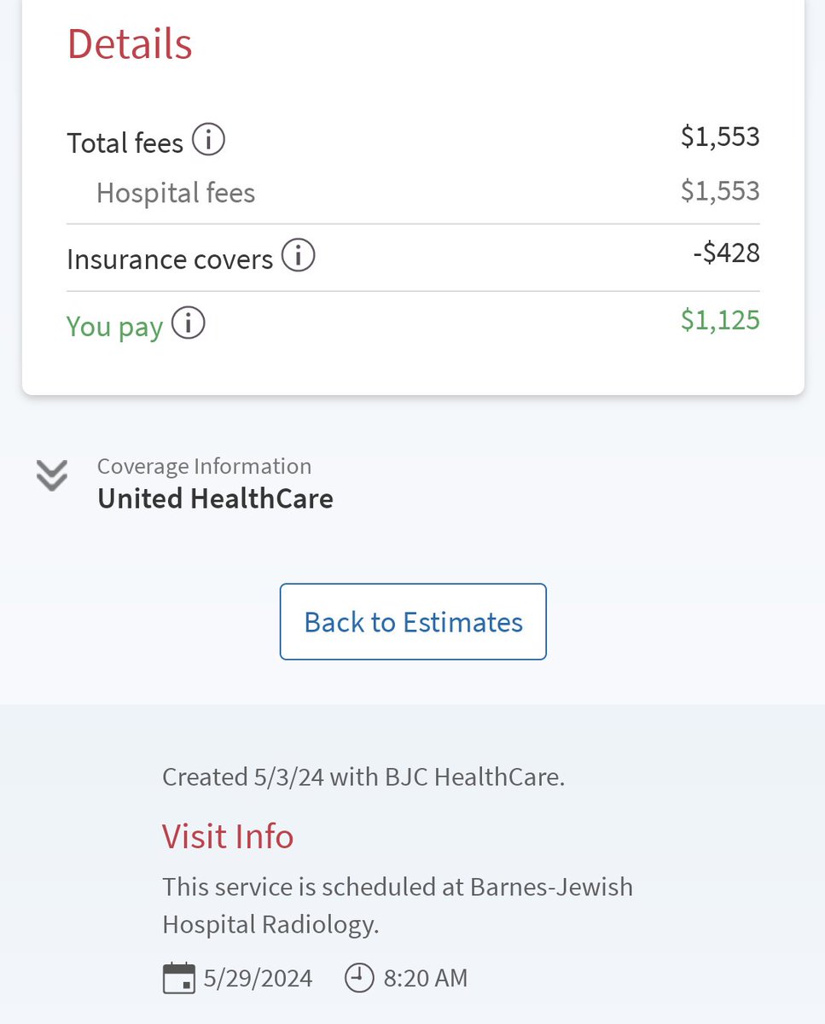Select Barnes-Jewish Hospital Radiology text
The width and height of the screenshot is (825, 1024).
coord(398,905)
